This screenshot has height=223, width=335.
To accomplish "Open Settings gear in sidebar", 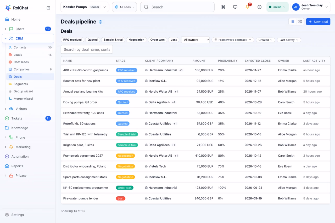I will point(28,215).
